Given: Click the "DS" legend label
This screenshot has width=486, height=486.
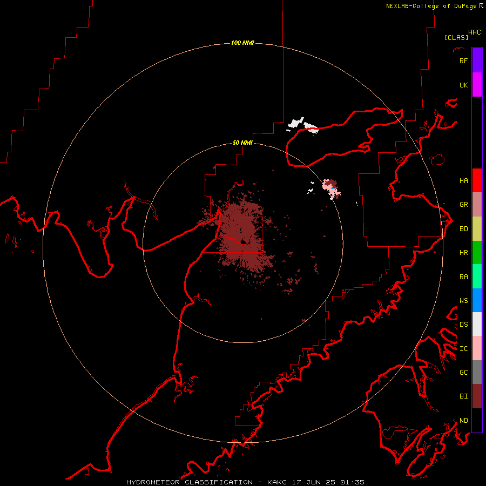Looking at the screenshot, I should (x=463, y=324).
